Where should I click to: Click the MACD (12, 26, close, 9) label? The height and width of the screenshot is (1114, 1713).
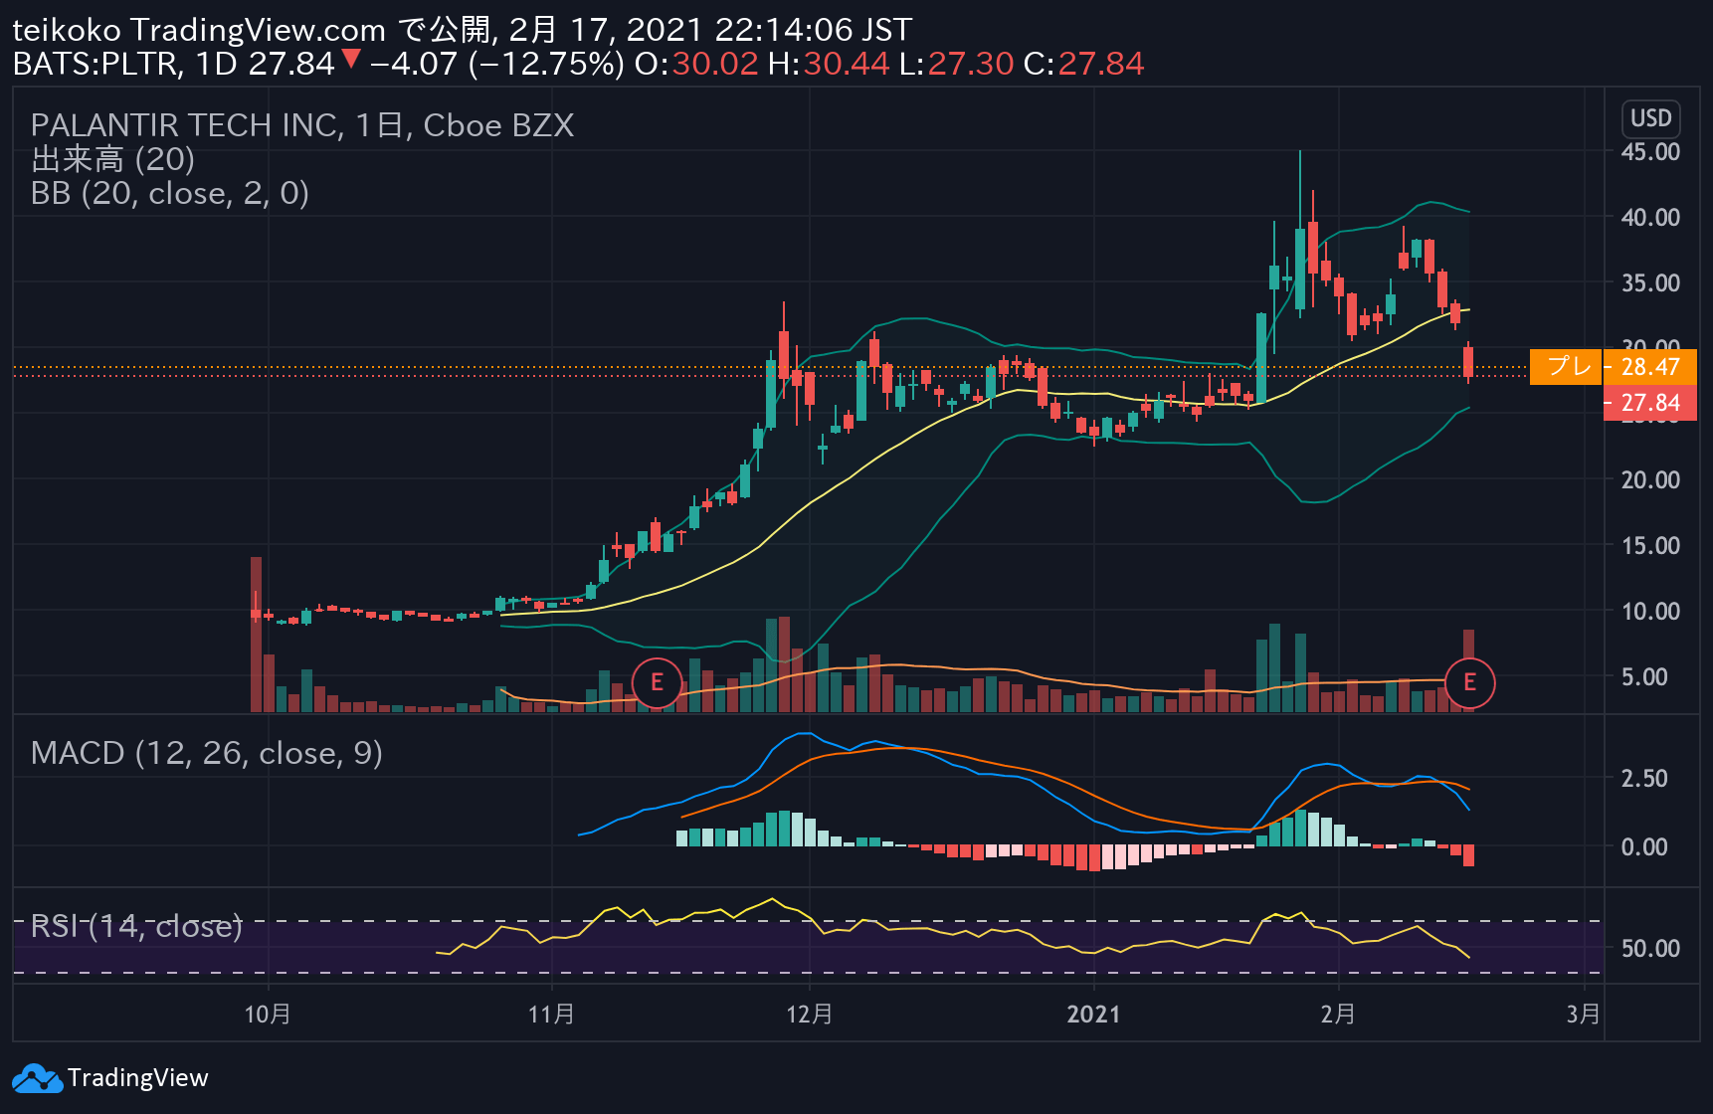pyautogui.click(x=207, y=753)
